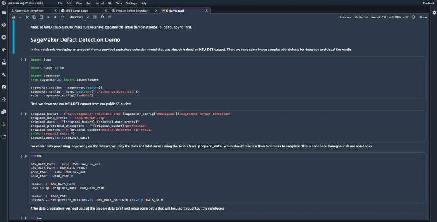Image resolution: width=437 pixels, height=222 pixels.
Task: Paste cells from clipboard icon
Action: (41, 17)
